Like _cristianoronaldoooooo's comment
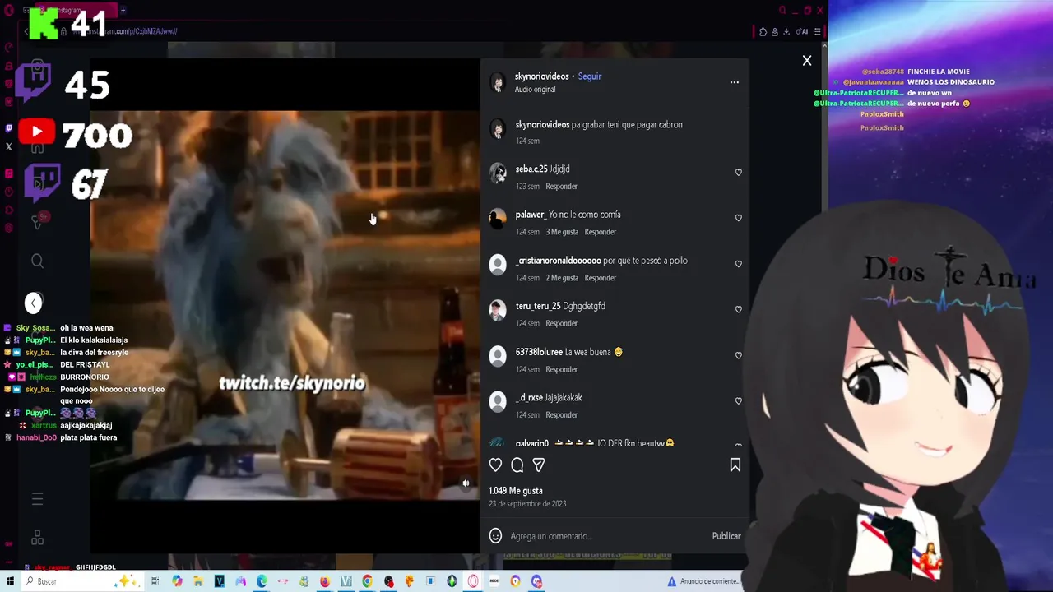This screenshot has height=592, width=1053. tap(738, 264)
